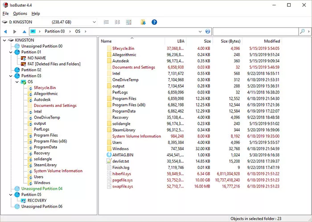
Task: Collapse the KINGSTON root tree node
Action: pos(4,41)
